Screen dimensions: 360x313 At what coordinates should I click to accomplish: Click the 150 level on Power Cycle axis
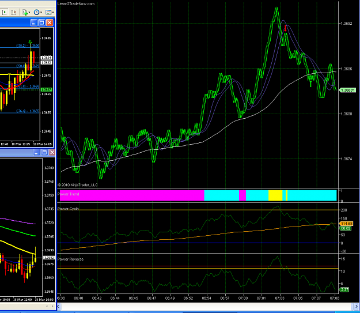pyautogui.click(x=344, y=218)
